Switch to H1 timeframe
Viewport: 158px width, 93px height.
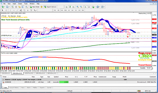point(69,10)
